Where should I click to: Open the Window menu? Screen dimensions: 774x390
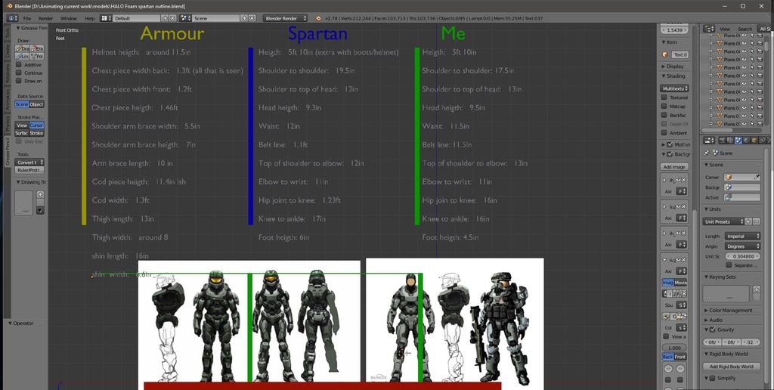(x=69, y=18)
